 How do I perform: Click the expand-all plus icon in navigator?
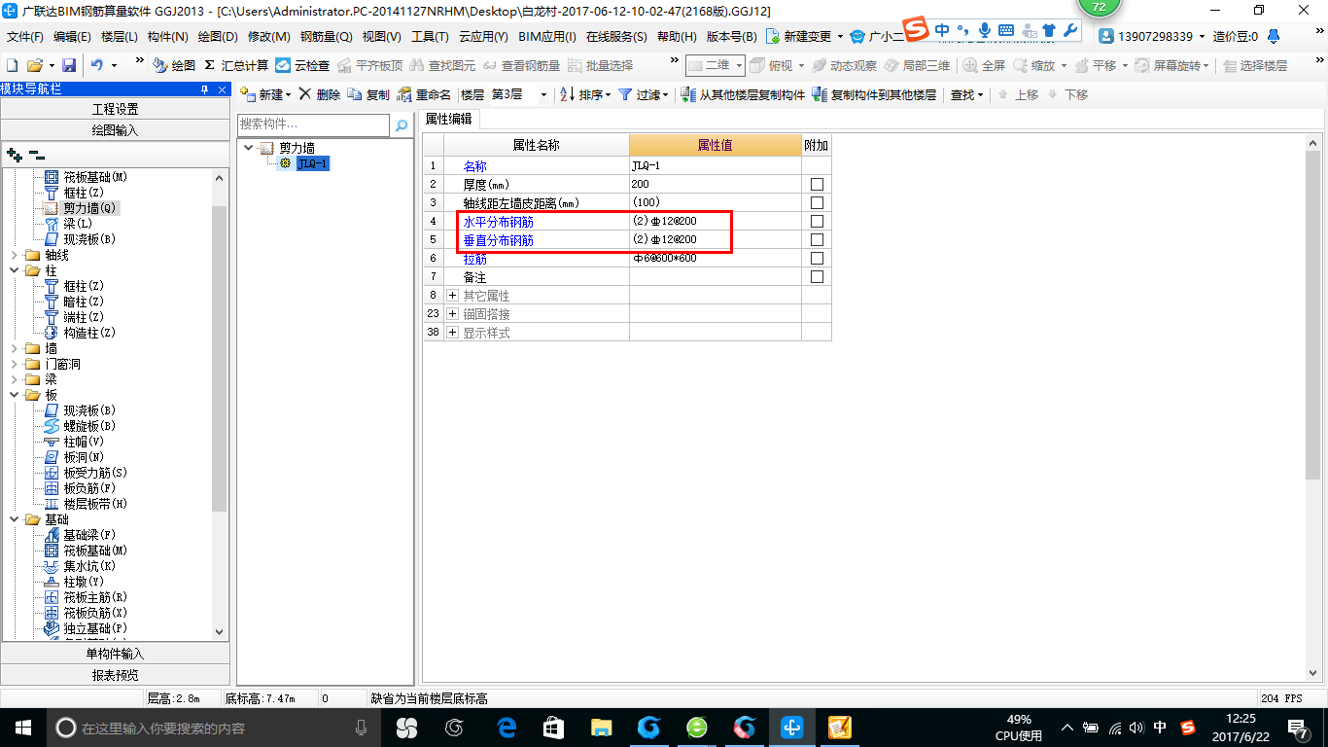point(15,155)
